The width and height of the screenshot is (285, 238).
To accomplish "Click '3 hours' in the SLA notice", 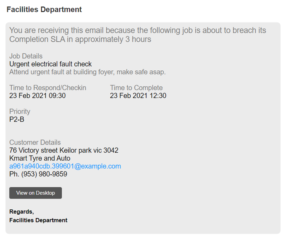I will (x=139, y=39).
